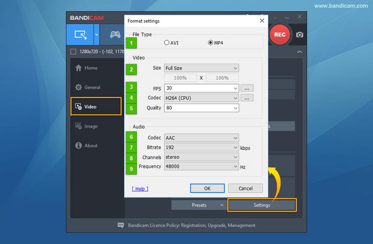The image size is (373, 244).
Task: Open the Bandicam License Policy link
Action: click(192, 225)
